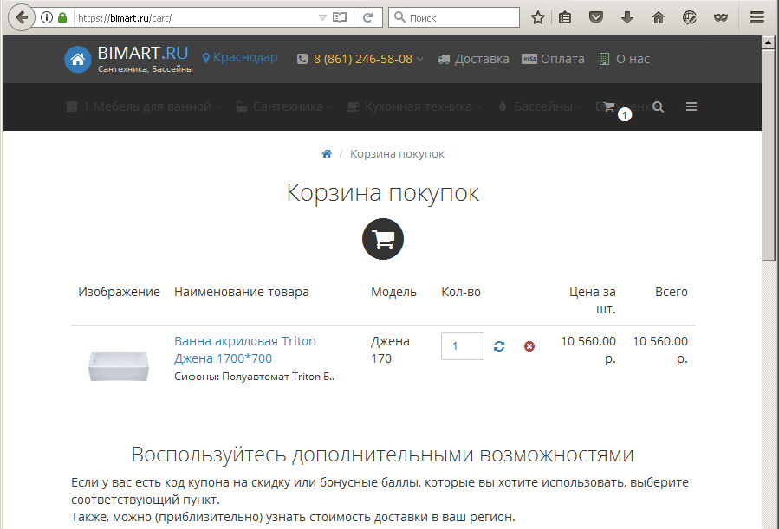779x529 pixels.
Task: Click the large round cart icon
Action: [x=382, y=239]
